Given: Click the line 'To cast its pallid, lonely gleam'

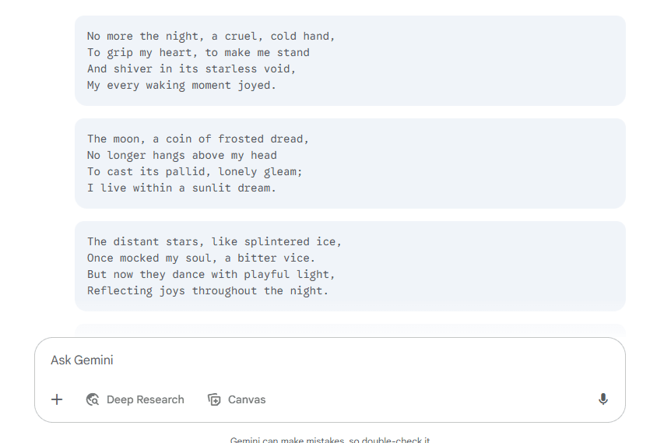Looking at the screenshot, I should click(195, 171).
